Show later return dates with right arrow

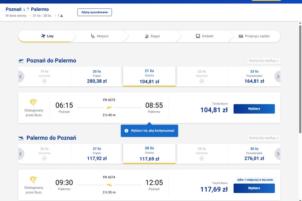point(278,154)
